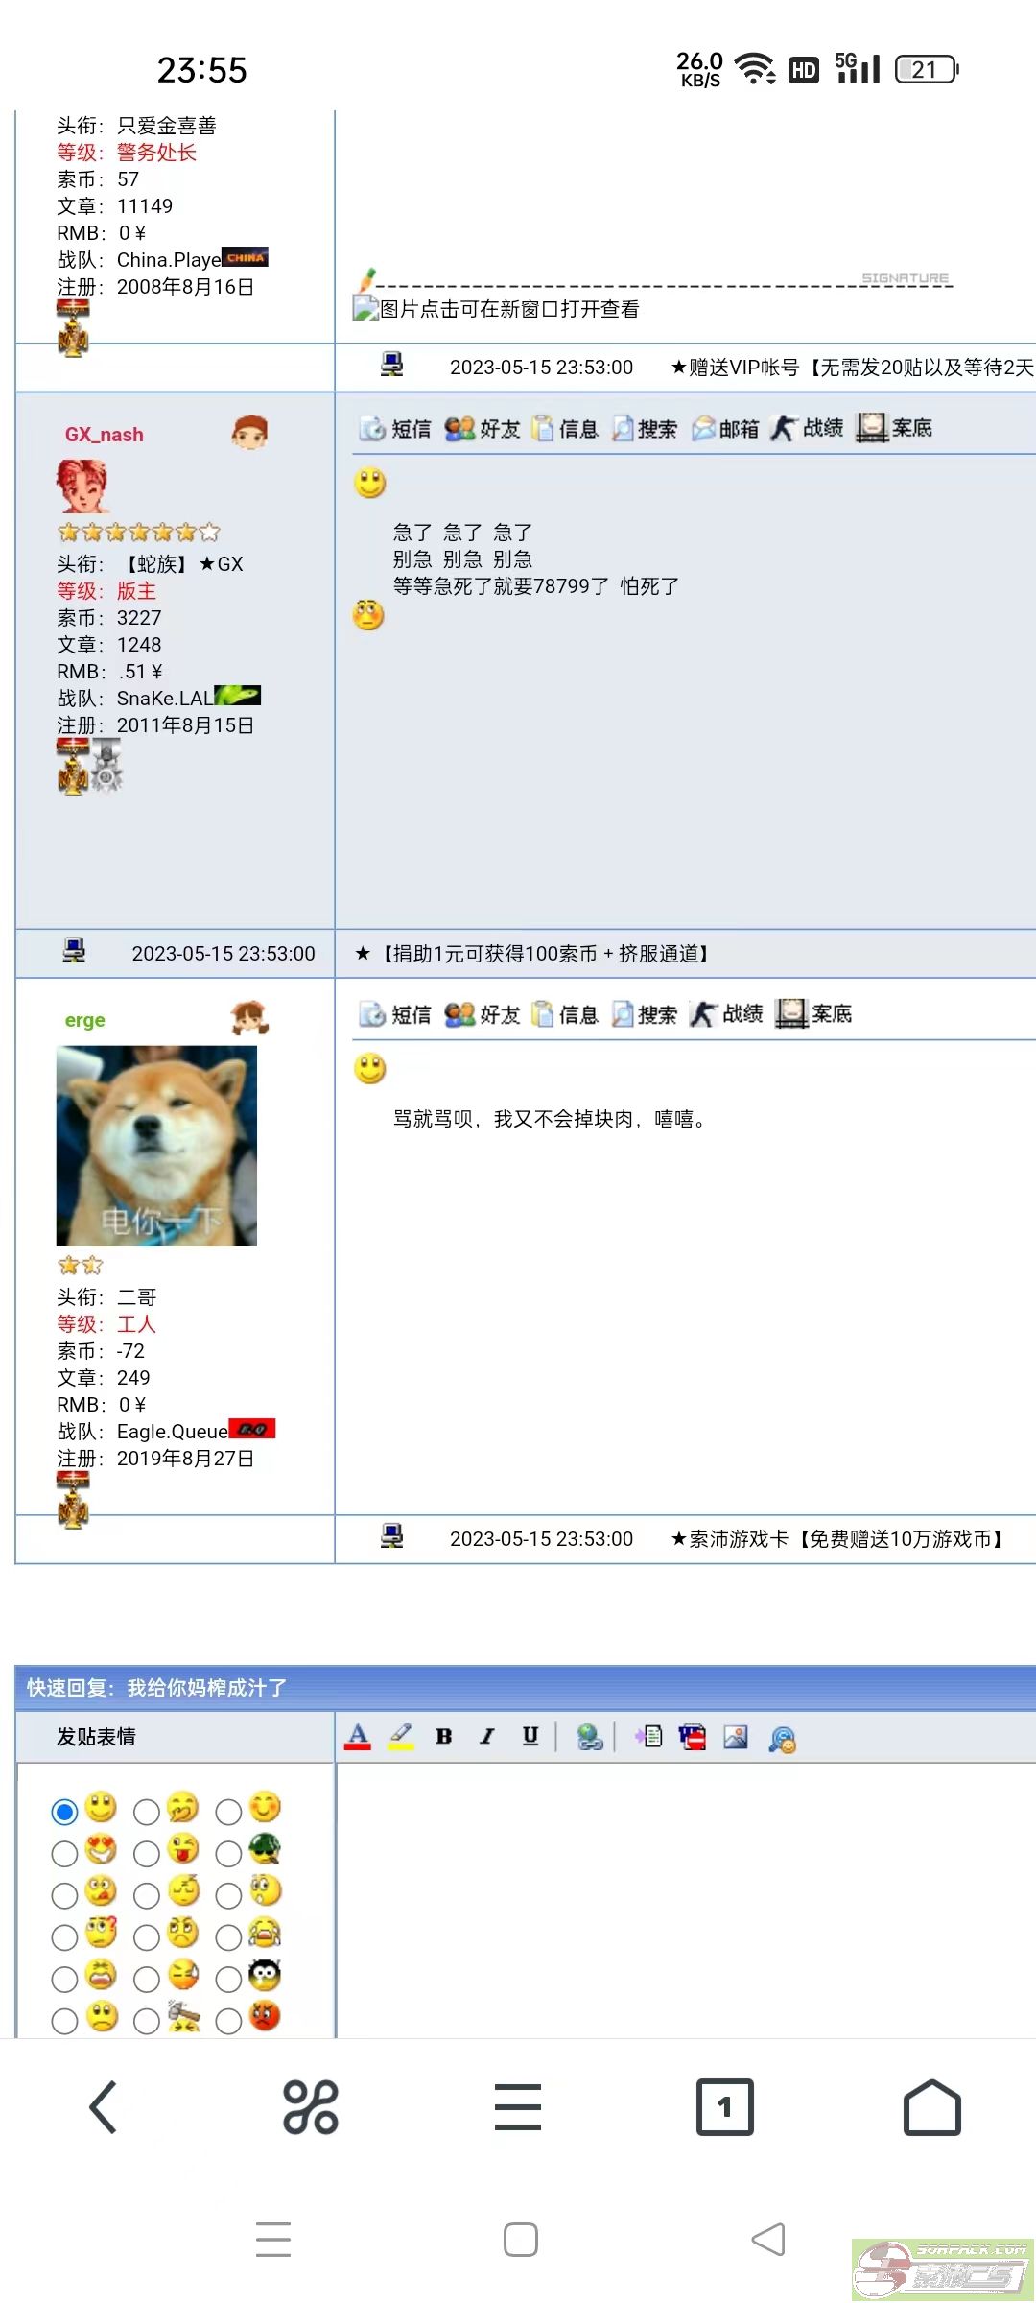Screen dimensions: 1036x2303
Task: Select the heart-eyes emoticon radio button
Action: (64, 1854)
